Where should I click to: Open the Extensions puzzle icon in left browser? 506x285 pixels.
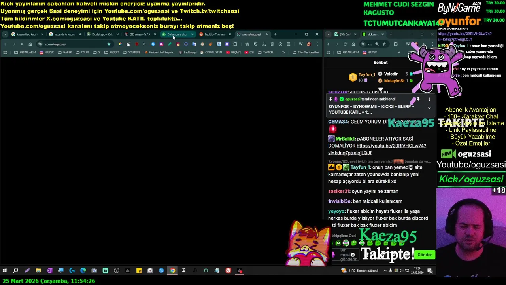pyautogui.click(x=235, y=44)
